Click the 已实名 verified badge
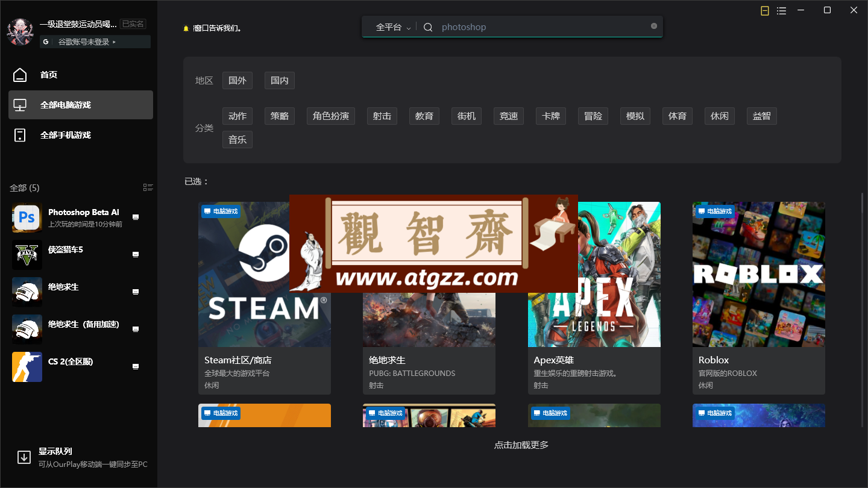Viewport: 868px width, 488px height. (x=133, y=24)
